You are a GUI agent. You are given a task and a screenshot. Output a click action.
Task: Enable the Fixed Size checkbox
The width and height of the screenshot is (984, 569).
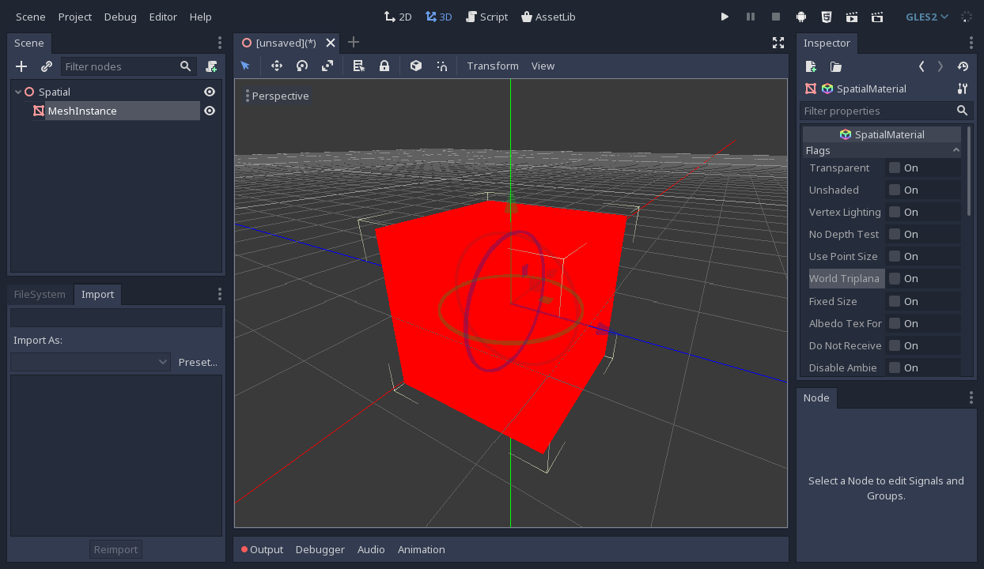coord(895,301)
